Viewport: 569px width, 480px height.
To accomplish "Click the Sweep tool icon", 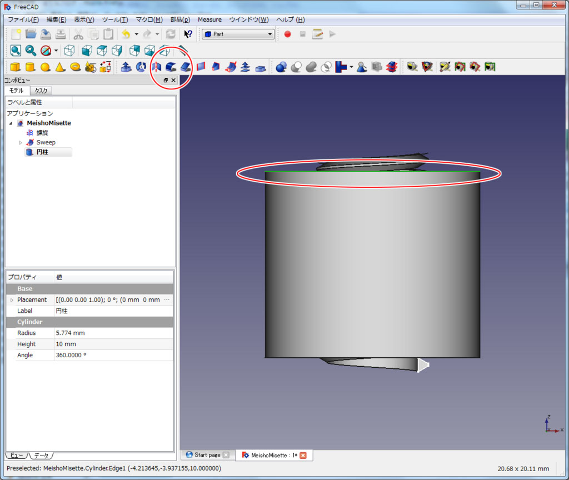I will (x=231, y=67).
